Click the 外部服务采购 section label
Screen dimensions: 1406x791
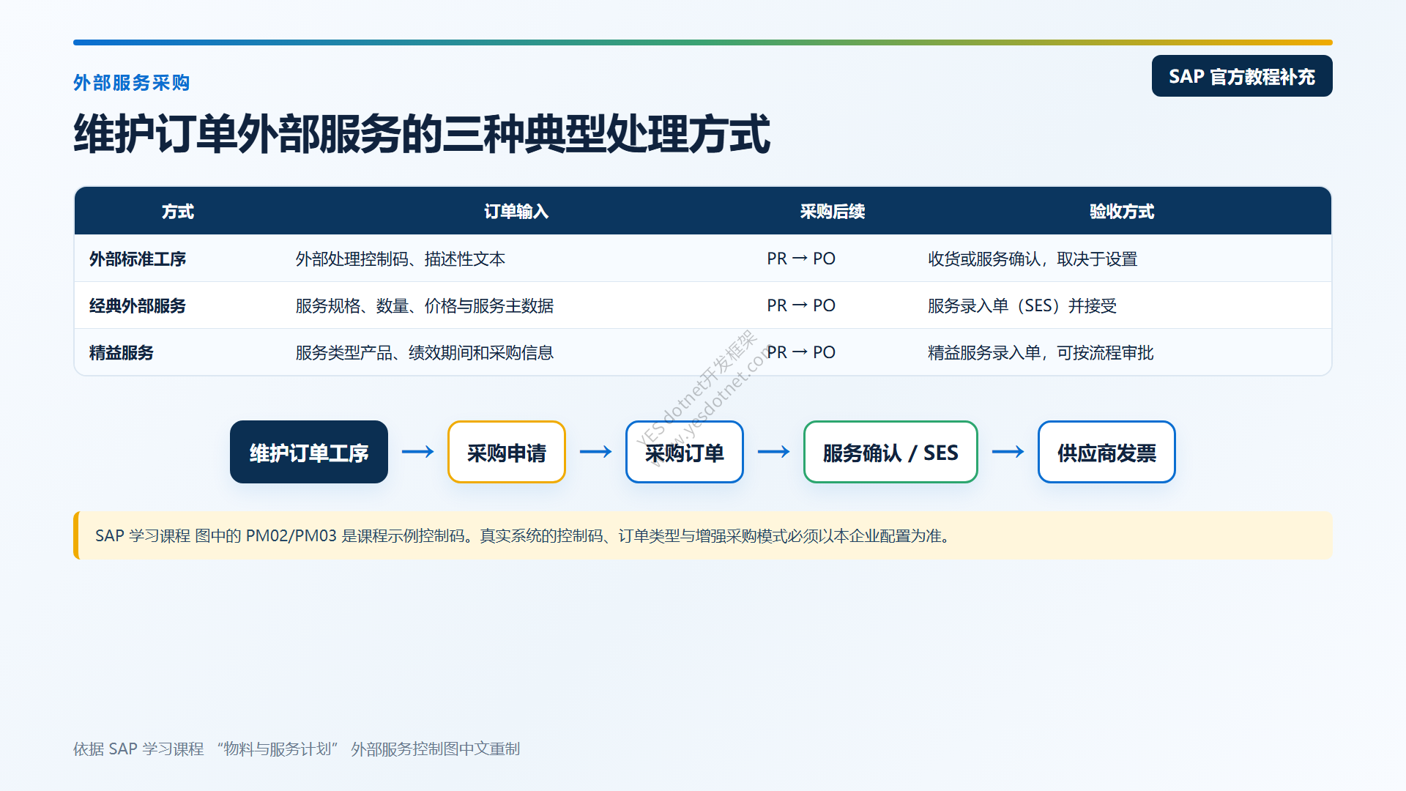(x=132, y=83)
